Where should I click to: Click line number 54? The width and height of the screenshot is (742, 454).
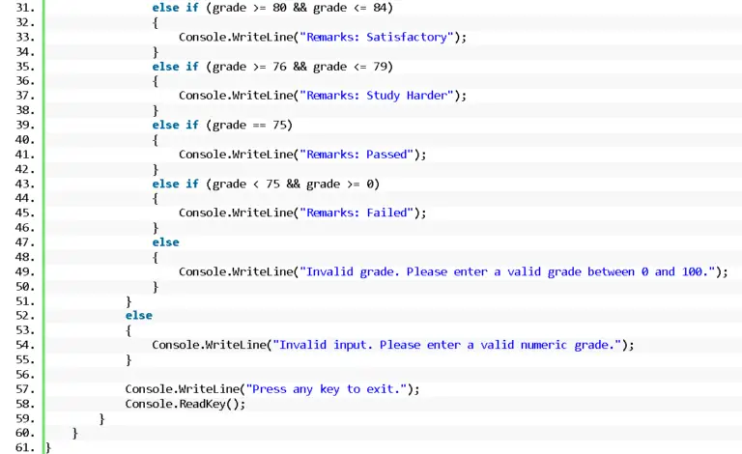[x=25, y=345]
